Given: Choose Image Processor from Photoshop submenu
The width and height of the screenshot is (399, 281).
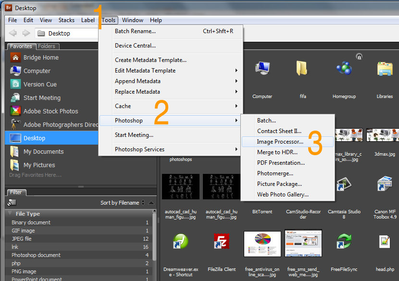Looking at the screenshot, I should [x=280, y=142].
